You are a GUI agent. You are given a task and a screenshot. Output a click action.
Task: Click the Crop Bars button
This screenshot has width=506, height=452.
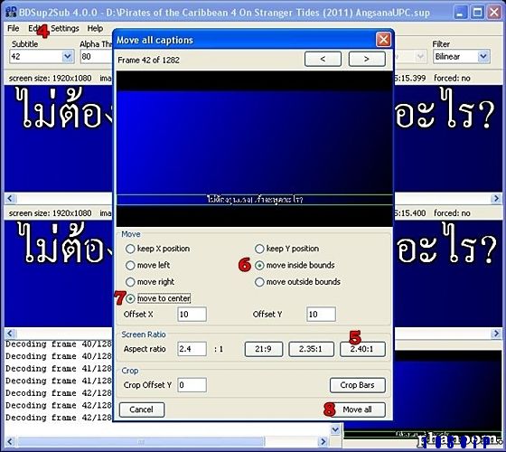pyautogui.click(x=358, y=385)
